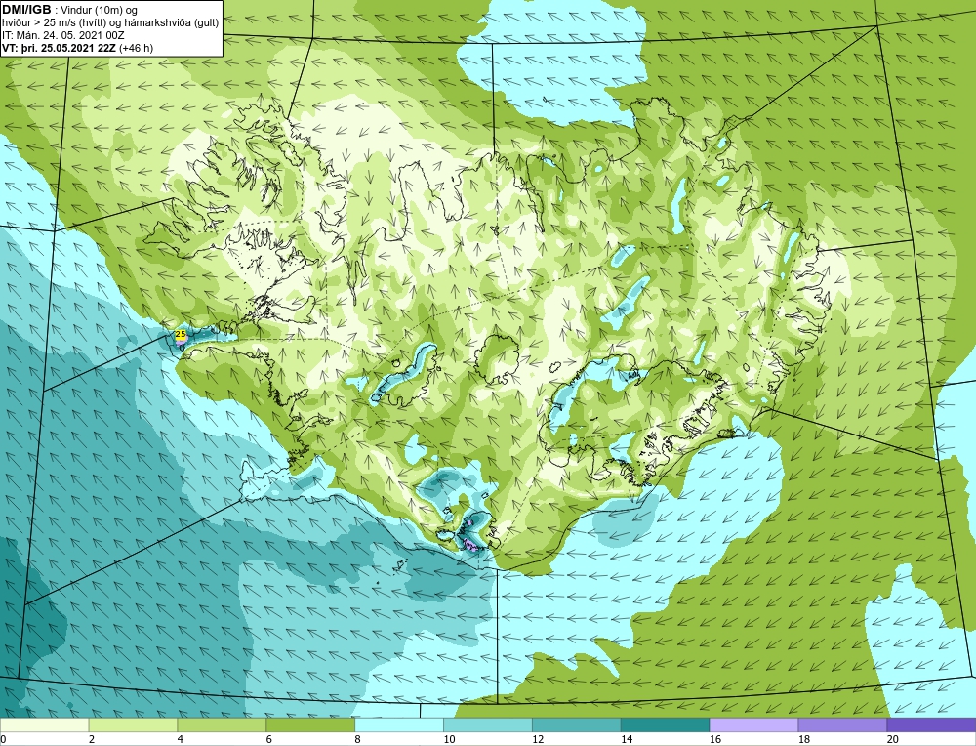Click the legend label 12

(x=537, y=740)
